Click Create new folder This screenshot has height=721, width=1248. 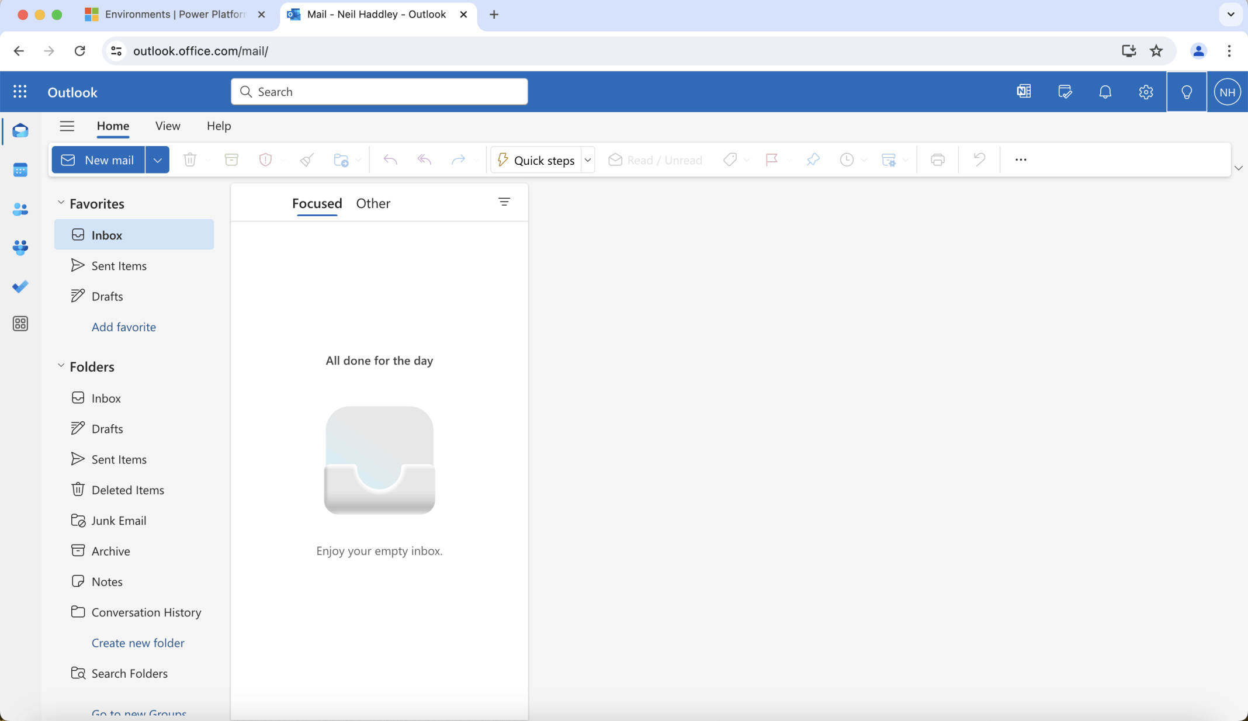137,643
